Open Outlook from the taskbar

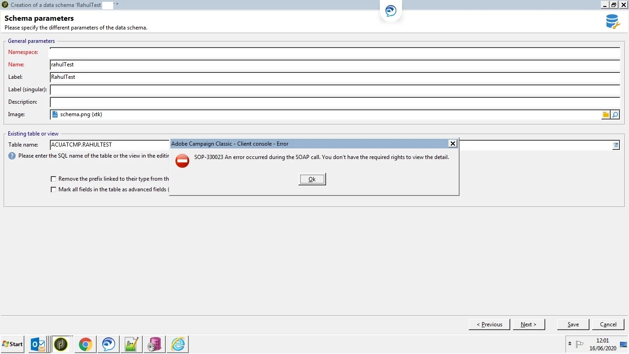click(38, 344)
